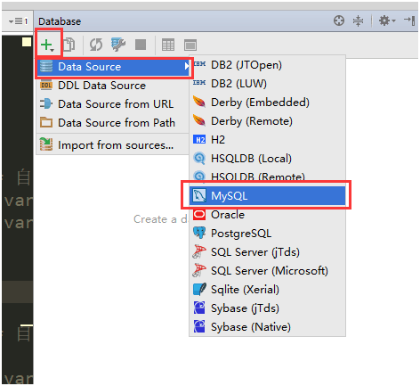This screenshot has width=420, height=386.
Task: Select PostgreSQL data source
Action: 267,234
